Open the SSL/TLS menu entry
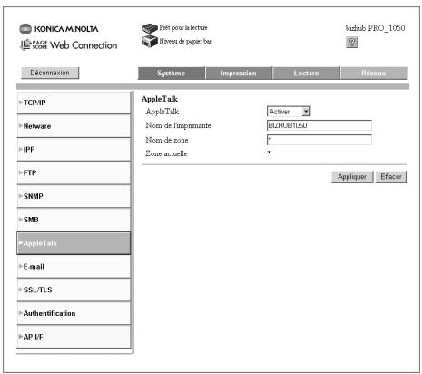 coord(74,290)
